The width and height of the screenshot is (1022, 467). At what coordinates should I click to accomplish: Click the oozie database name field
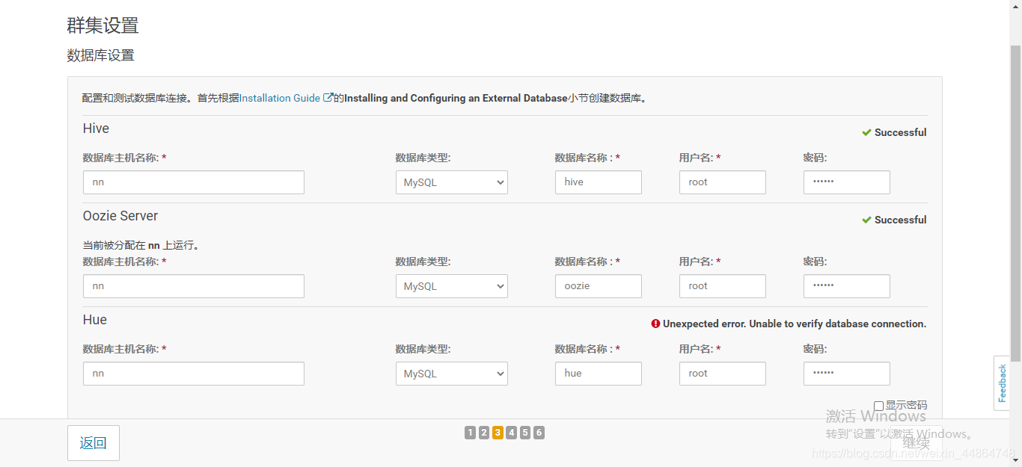click(x=599, y=286)
